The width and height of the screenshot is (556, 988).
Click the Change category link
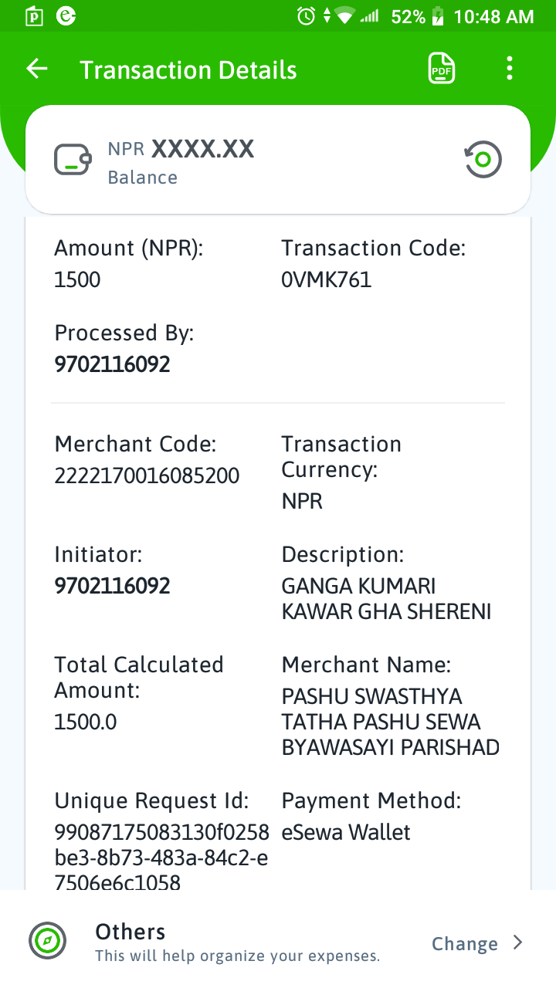click(x=465, y=943)
